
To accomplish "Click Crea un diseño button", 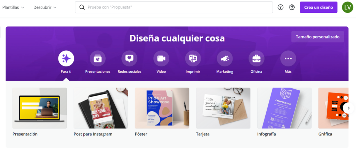I will (x=318, y=7).
